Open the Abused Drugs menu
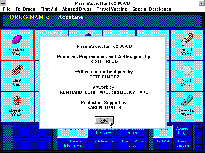The image size is (205, 153). click(x=77, y=9)
